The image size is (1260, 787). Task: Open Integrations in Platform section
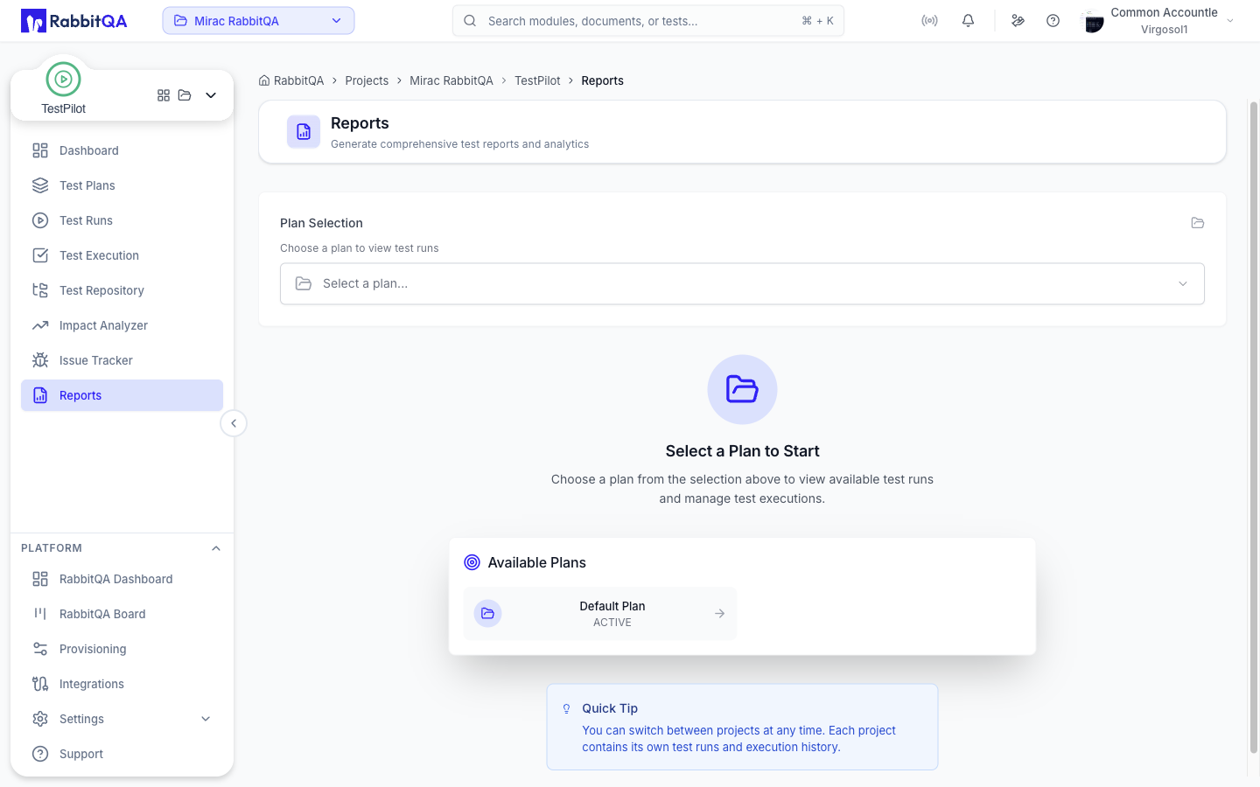[122, 684]
